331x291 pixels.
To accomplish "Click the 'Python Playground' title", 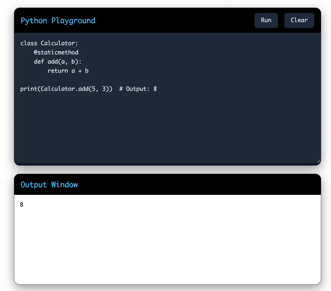I will [x=58, y=21].
